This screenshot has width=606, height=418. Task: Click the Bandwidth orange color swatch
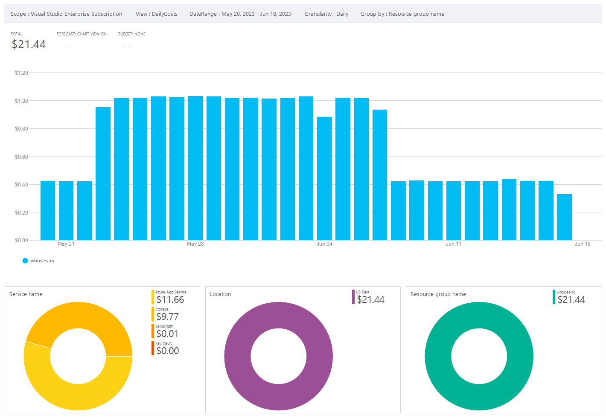point(153,331)
